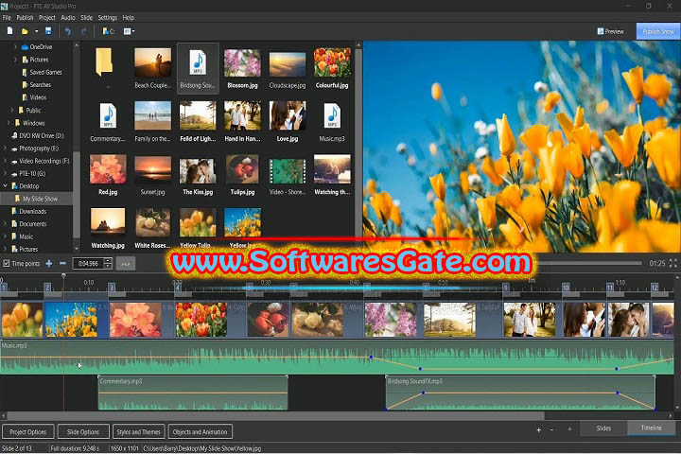Open the Slide menu
This screenshot has height=454, width=681.
coord(86,17)
